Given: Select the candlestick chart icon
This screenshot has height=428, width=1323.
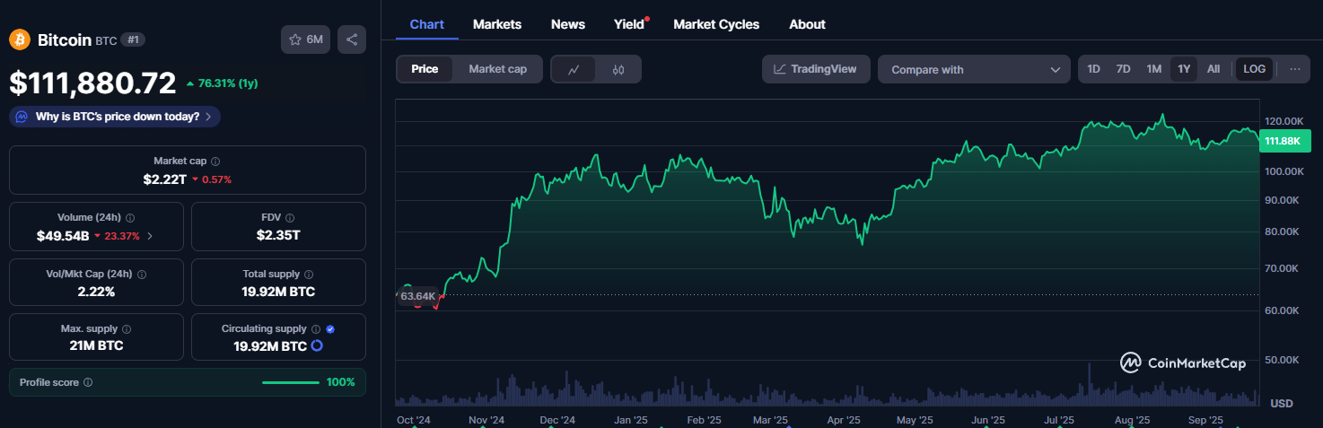Looking at the screenshot, I should [x=618, y=69].
